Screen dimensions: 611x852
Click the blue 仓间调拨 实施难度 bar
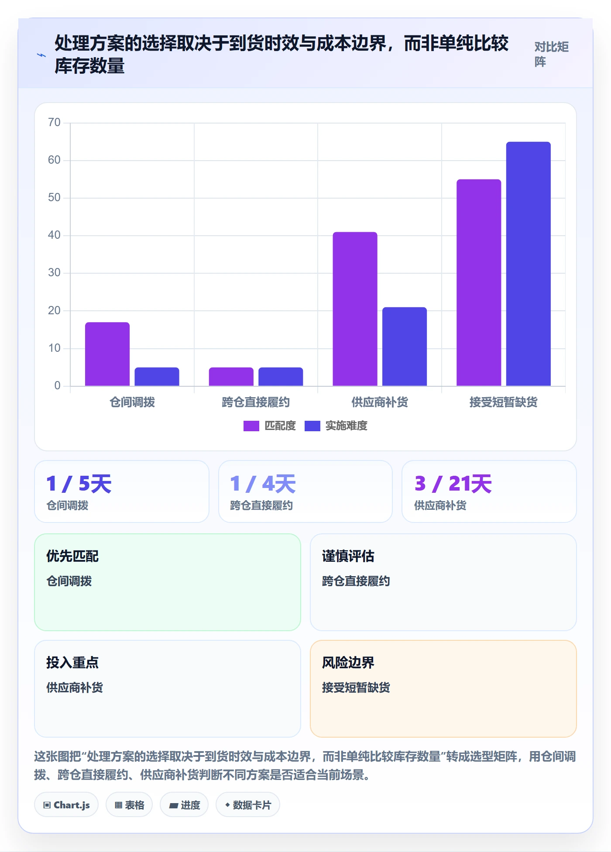pos(157,377)
